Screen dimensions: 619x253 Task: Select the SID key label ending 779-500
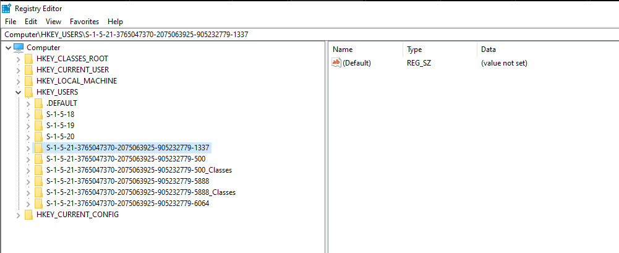tap(126, 159)
